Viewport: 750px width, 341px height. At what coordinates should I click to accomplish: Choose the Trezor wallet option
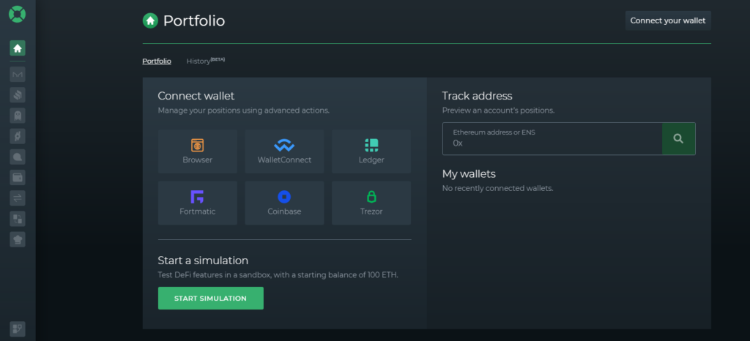tap(371, 203)
